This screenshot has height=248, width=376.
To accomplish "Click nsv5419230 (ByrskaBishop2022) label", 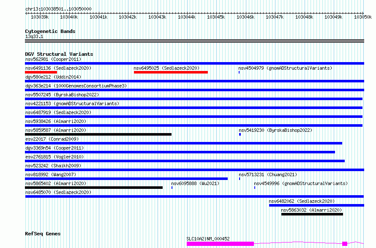I will [x=275, y=130].
